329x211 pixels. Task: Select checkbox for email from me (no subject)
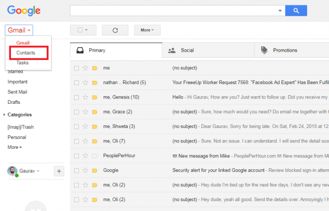(76, 68)
